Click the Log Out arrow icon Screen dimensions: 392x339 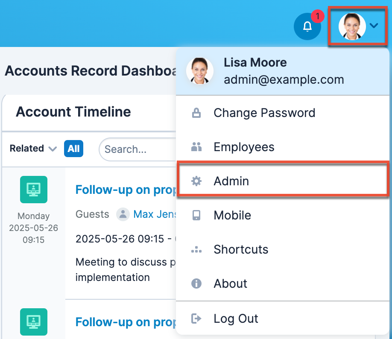pyautogui.click(x=196, y=319)
